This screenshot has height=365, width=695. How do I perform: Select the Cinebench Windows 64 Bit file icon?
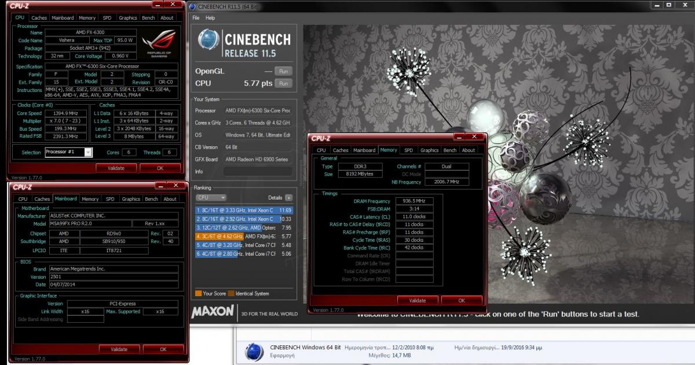click(x=254, y=351)
